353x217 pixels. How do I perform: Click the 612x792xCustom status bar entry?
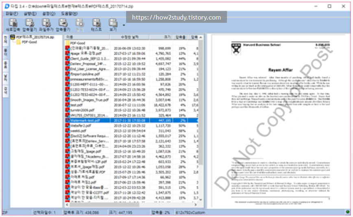[x=190, y=212]
